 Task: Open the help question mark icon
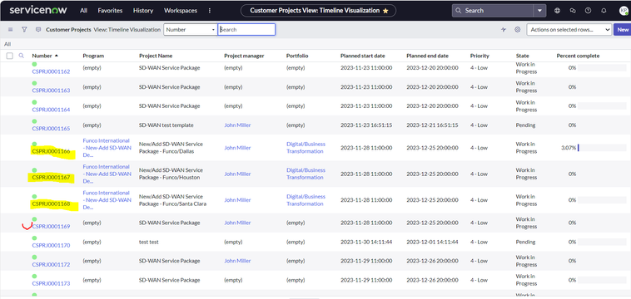(x=588, y=11)
